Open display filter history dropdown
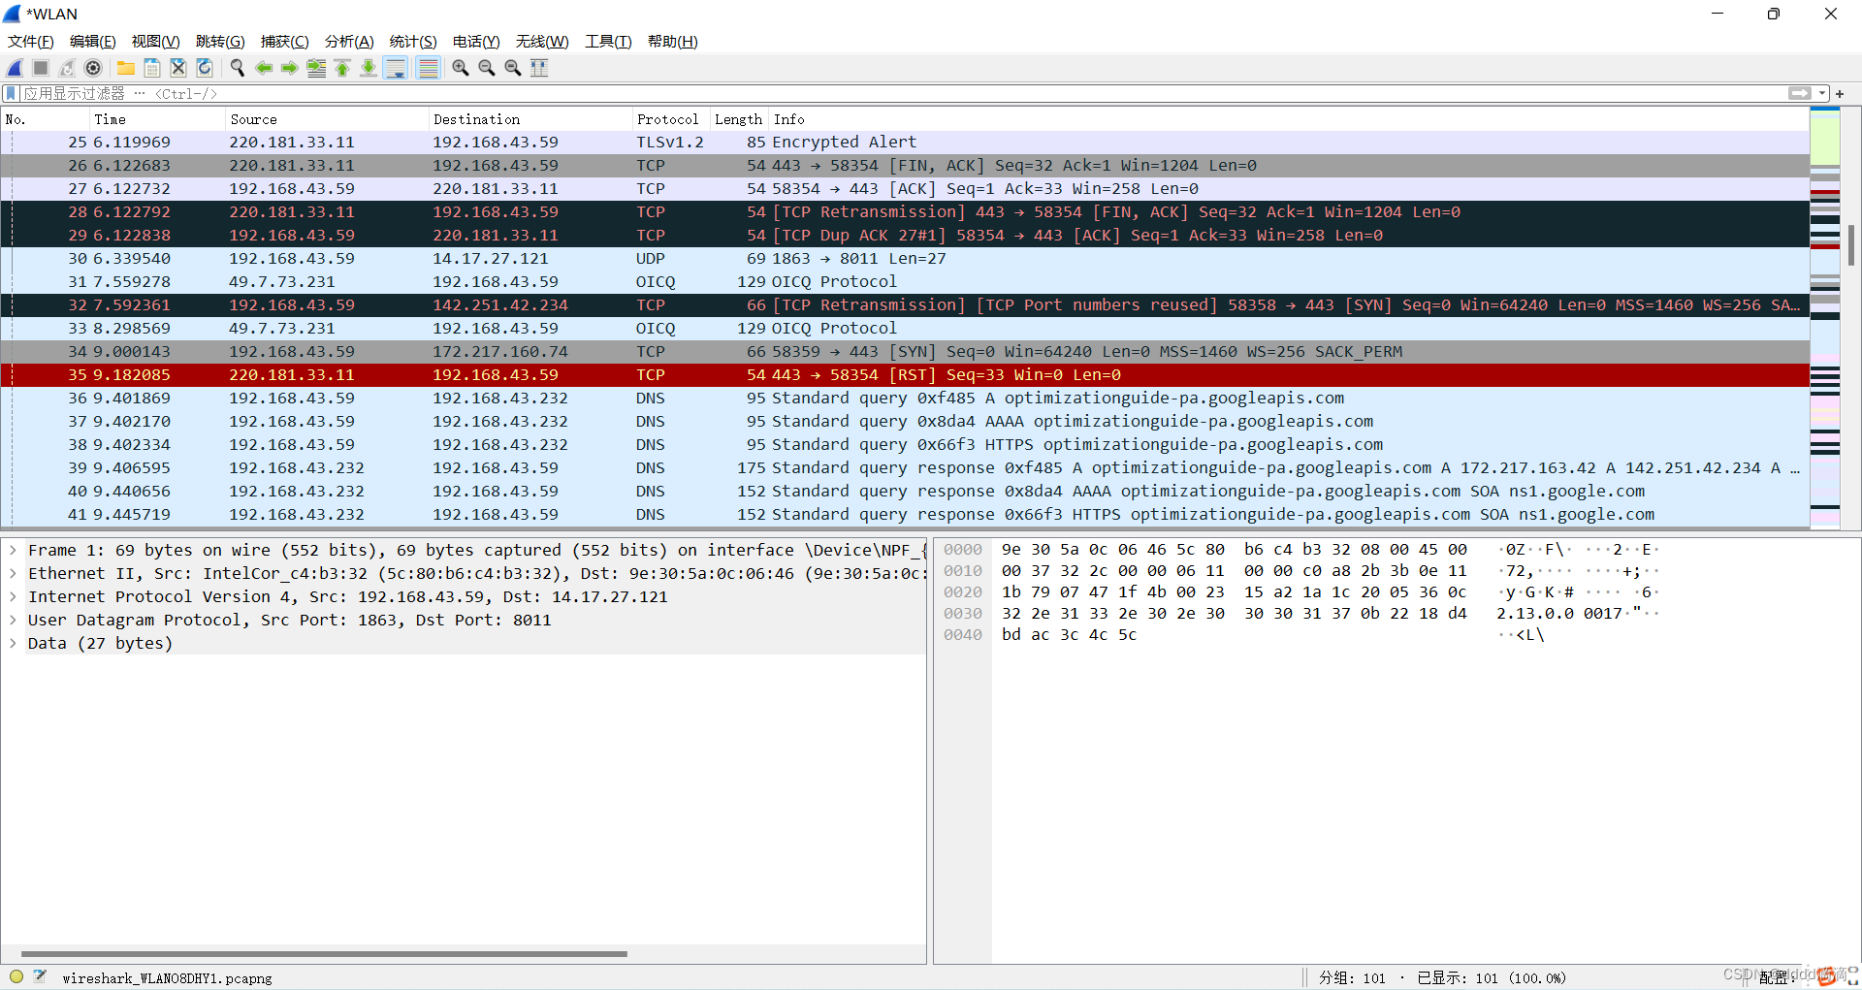This screenshot has height=990, width=1862. (1822, 93)
